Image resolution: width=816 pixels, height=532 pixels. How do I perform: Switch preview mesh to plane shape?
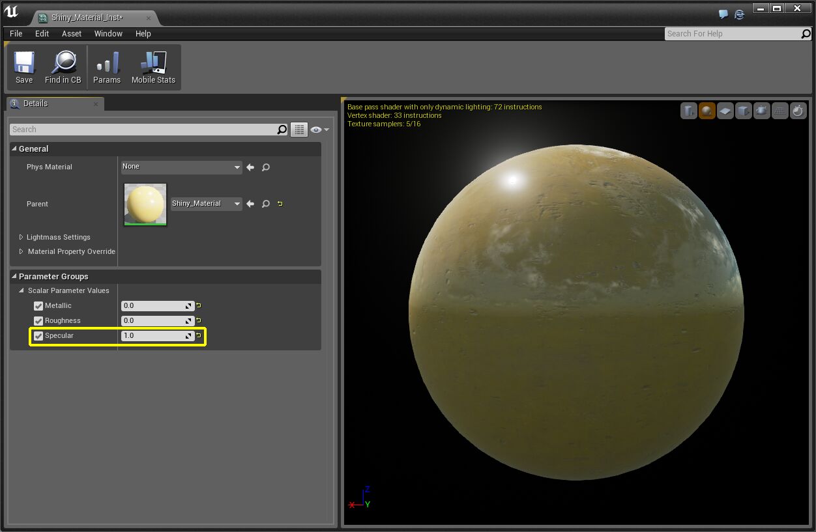click(725, 111)
